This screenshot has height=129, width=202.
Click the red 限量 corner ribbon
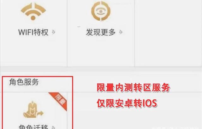point(59,101)
